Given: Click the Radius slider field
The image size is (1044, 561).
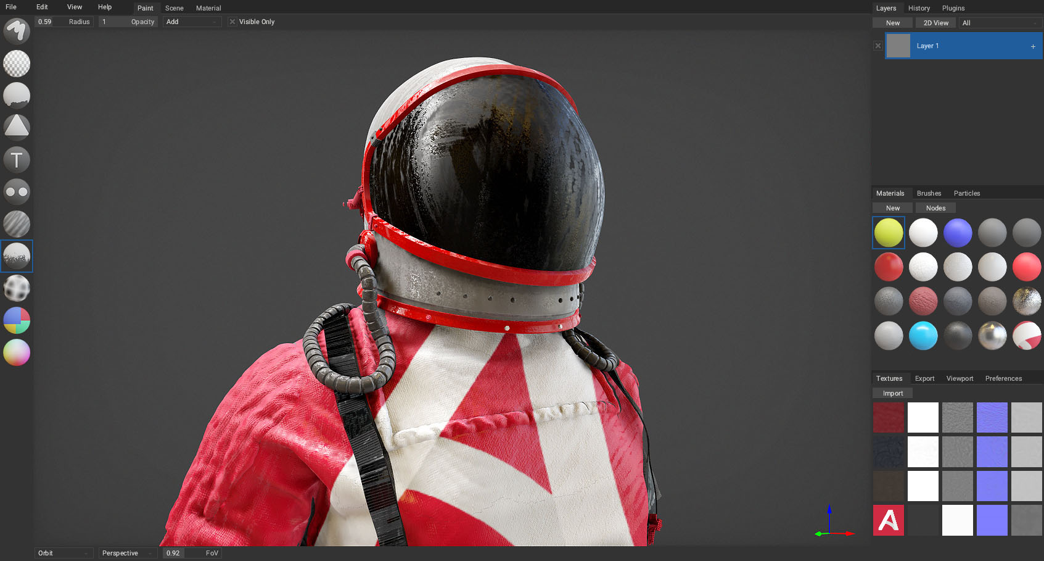Looking at the screenshot, I should pyautogui.click(x=64, y=22).
